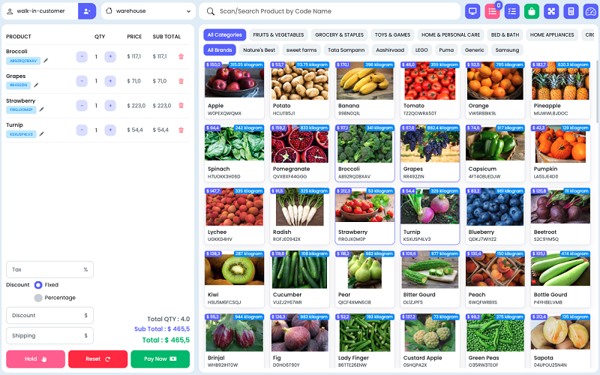
Task: Click the Discount amount input
Action: click(x=49, y=315)
